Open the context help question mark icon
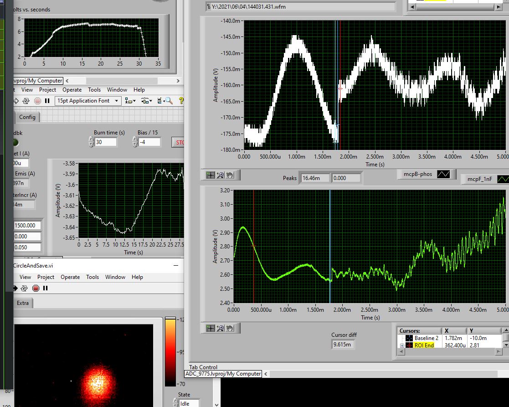This screenshot has height=407, width=509. click(x=181, y=101)
